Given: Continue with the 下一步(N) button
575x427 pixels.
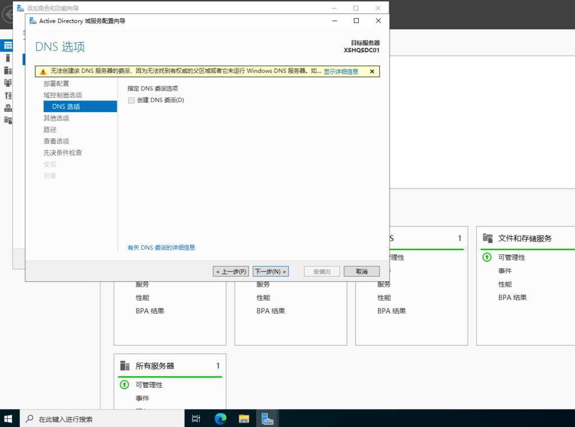Looking at the screenshot, I should (x=271, y=272).
